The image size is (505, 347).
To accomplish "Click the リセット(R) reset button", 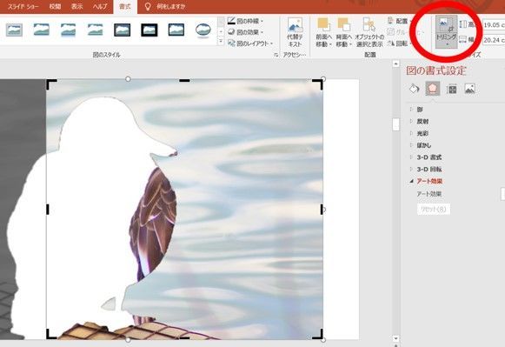I will coord(434,210).
